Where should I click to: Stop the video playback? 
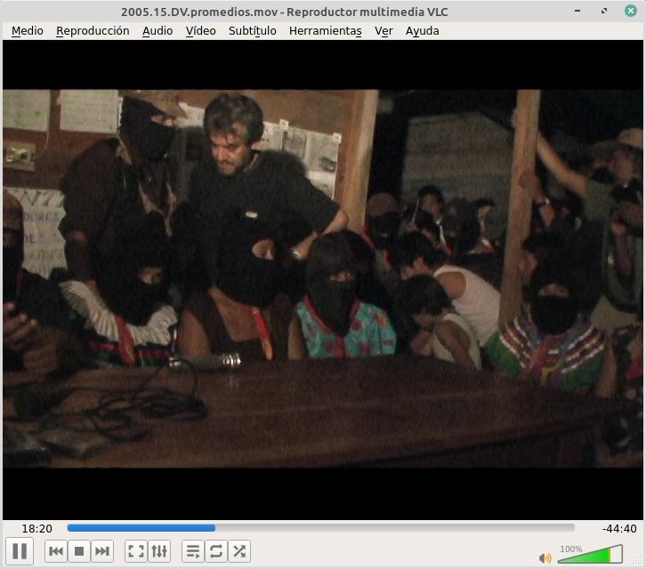tap(79, 551)
